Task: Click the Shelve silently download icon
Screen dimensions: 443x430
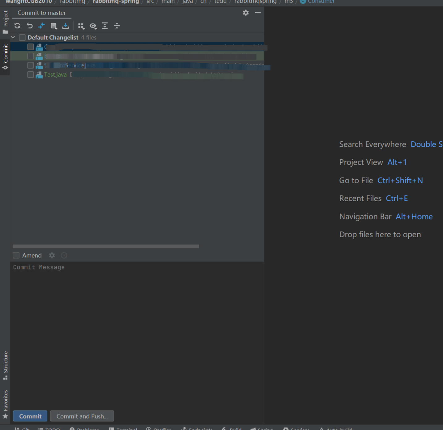Action: click(66, 26)
